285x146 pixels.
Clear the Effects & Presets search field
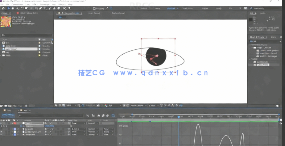pyautogui.click(x=280, y=41)
